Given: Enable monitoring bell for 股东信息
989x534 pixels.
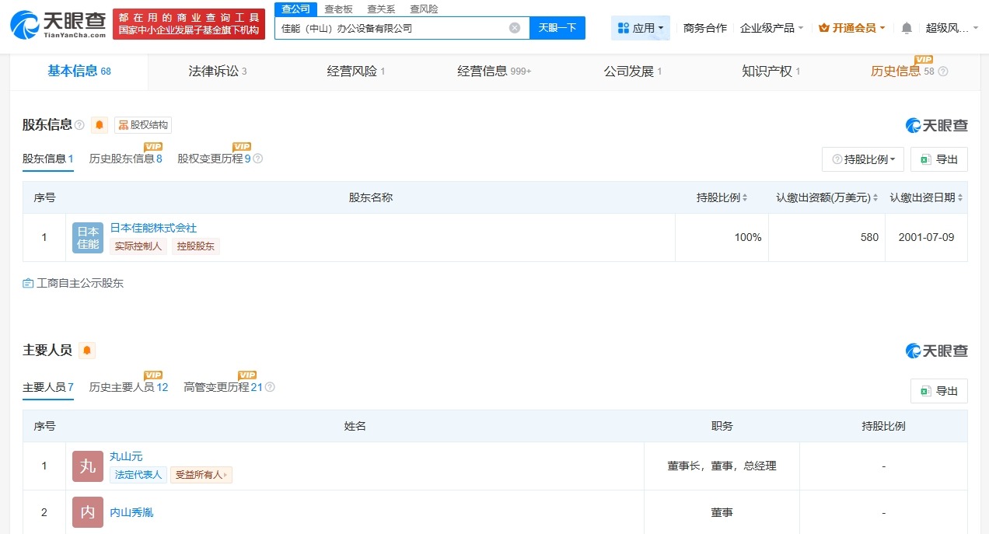Looking at the screenshot, I should [100, 124].
